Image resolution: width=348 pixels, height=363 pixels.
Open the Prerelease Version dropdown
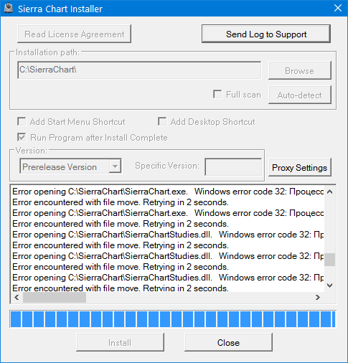click(x=70, y=166)
